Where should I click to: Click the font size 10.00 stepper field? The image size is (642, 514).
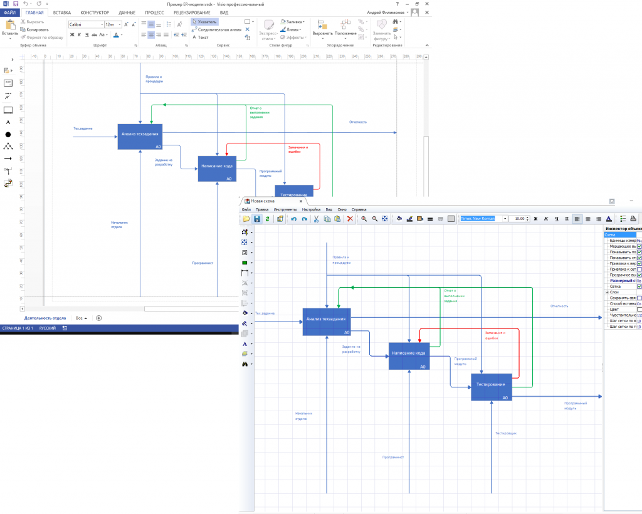pyautogui.click(x=520, y=219)
